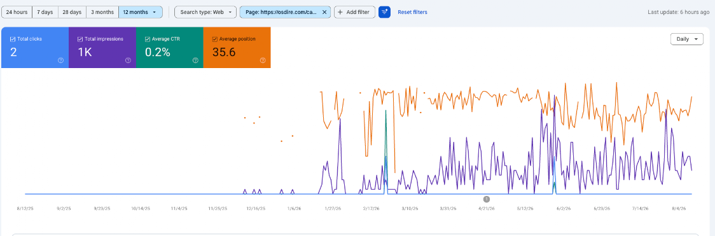Click the filter options icon button
Image resolution: width=715 pixels, height=236 pixels.
click(384, 12)
